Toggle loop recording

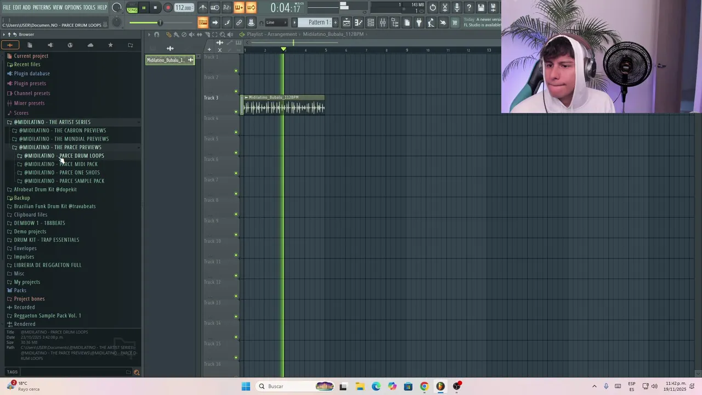[251, 8]
